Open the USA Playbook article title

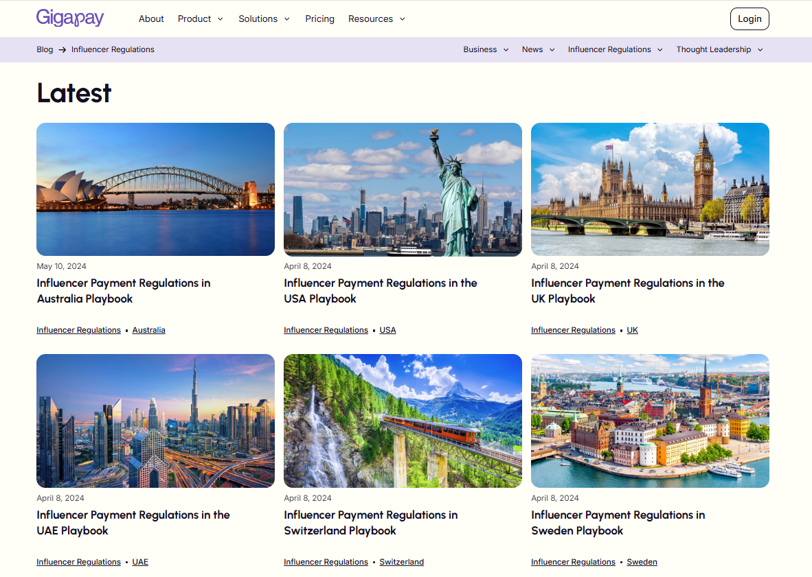(x=381, y=291)
